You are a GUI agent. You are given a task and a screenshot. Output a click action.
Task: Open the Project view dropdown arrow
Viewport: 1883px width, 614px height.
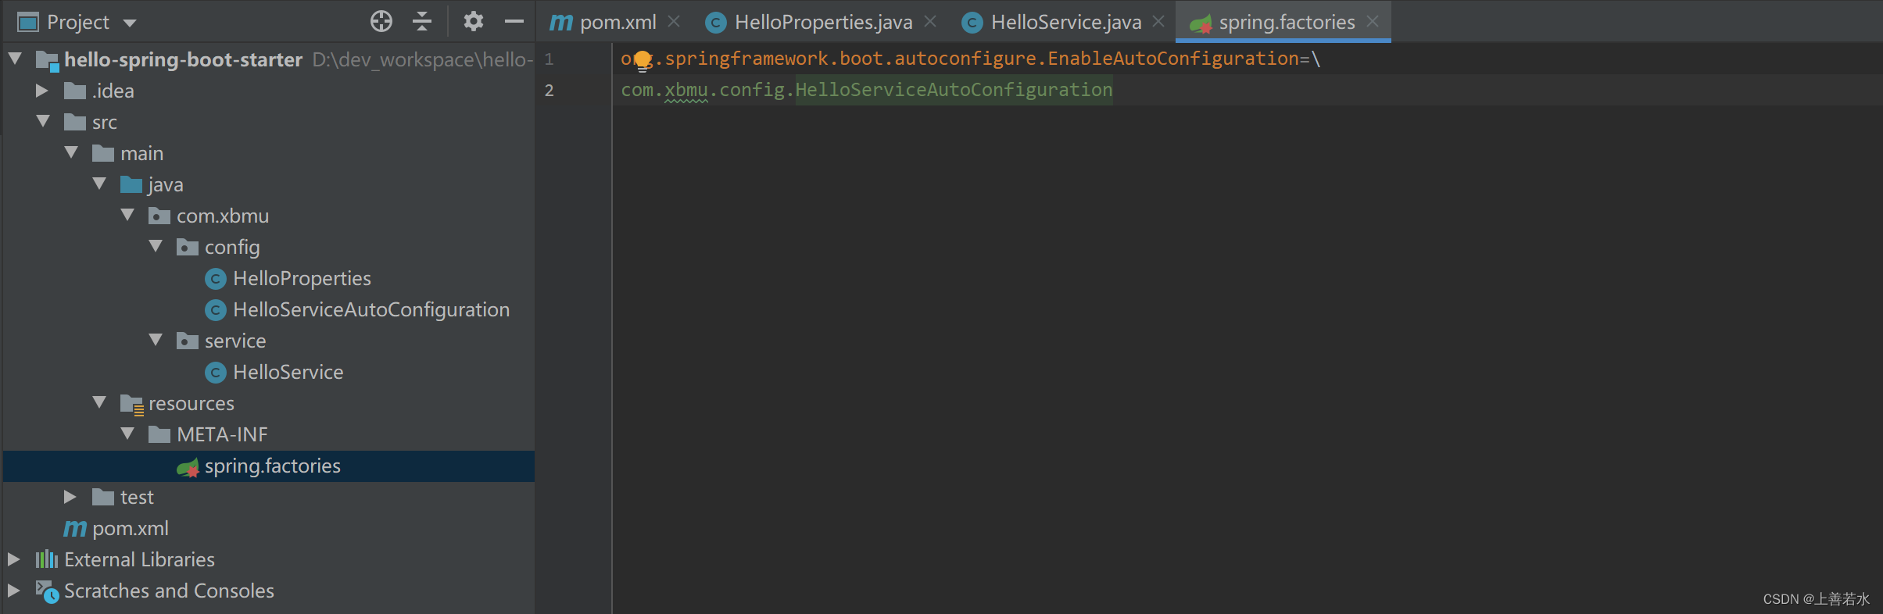click(x=130, y=23)
